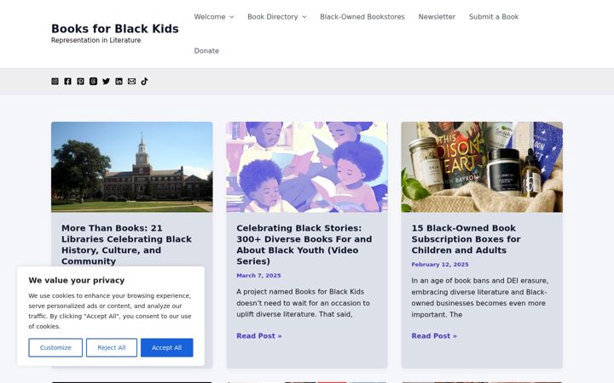
Task: Click the February 12, 2025 date
Action: 440,265
